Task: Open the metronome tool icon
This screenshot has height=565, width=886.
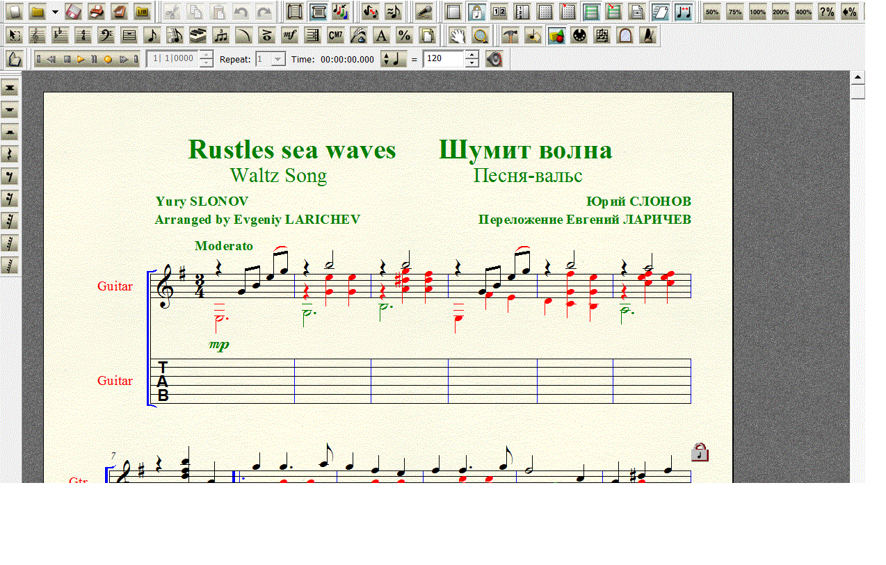Action: click(x=648, y=36)
